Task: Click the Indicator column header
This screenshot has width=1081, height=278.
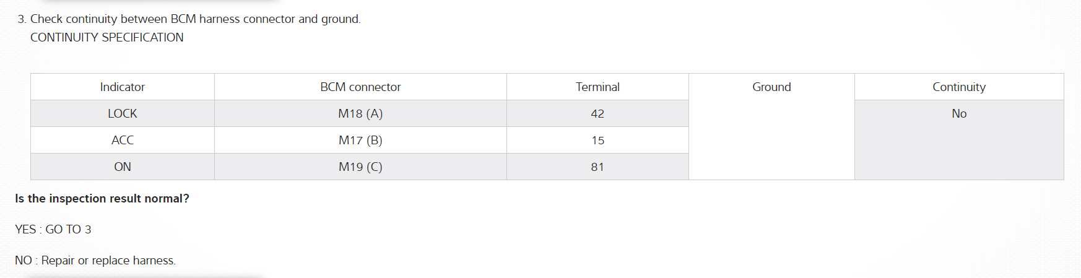Action: point(123,87)
